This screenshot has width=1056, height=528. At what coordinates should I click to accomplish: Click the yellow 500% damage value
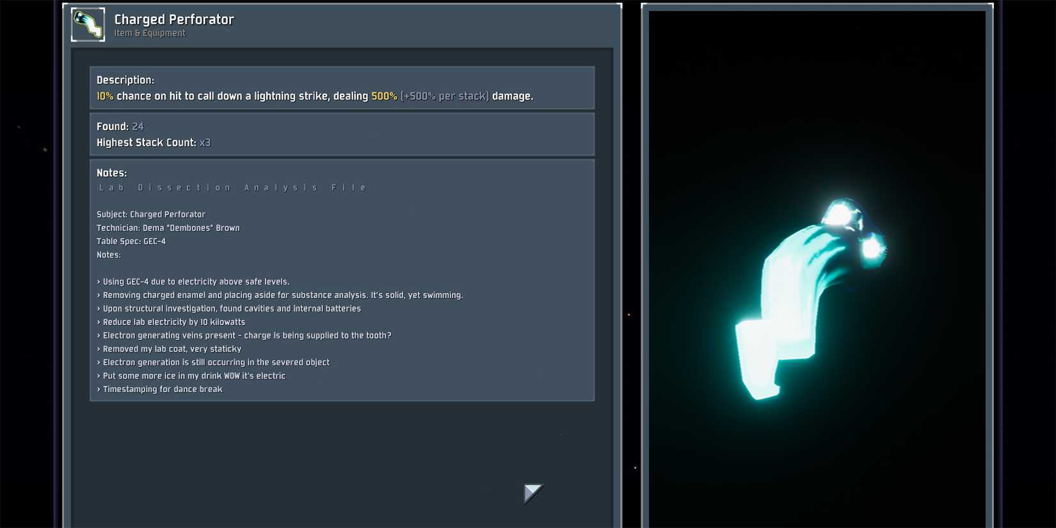click(384, 96)
